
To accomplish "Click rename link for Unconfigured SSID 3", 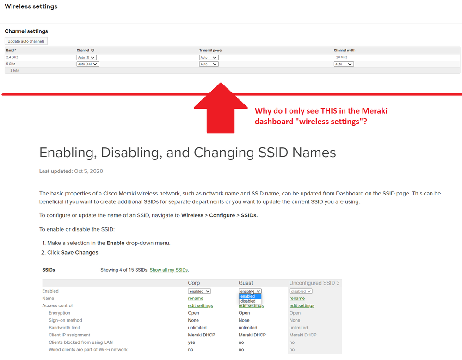I will pyautogui.click(x=297, y=299).
